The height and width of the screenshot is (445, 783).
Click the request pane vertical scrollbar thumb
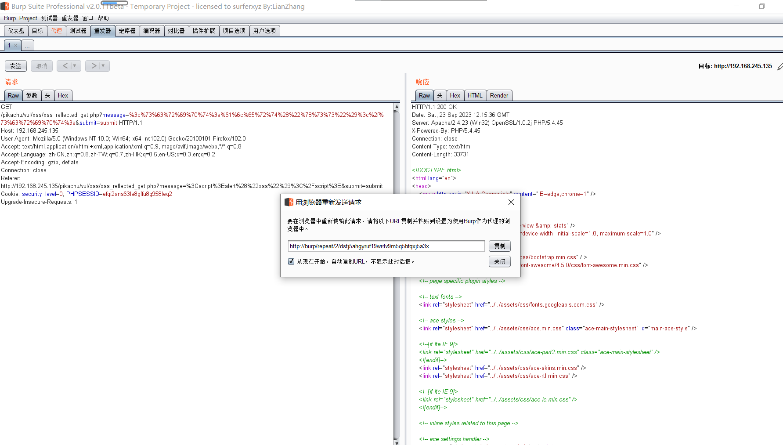(x=397, y=275)
